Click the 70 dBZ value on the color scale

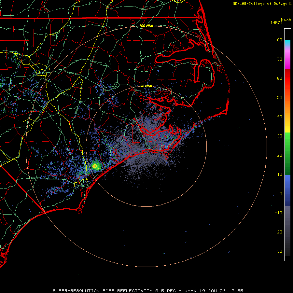click(280, 59)
